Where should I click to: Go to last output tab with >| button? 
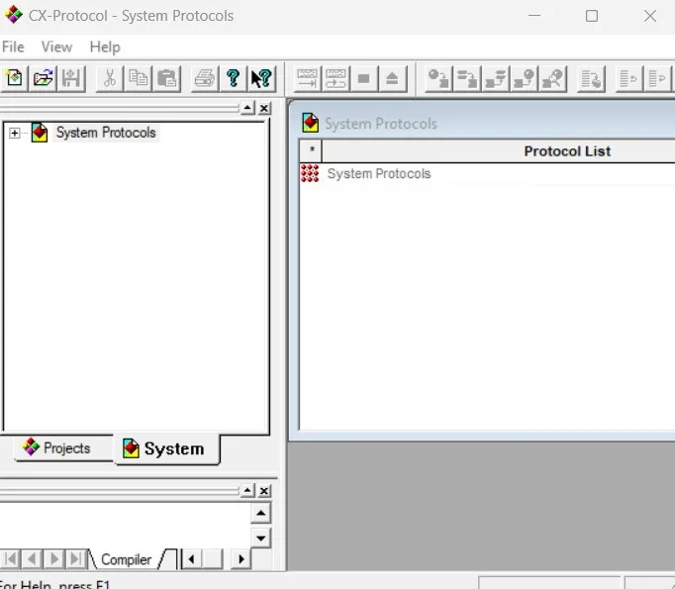pos(75,559)
